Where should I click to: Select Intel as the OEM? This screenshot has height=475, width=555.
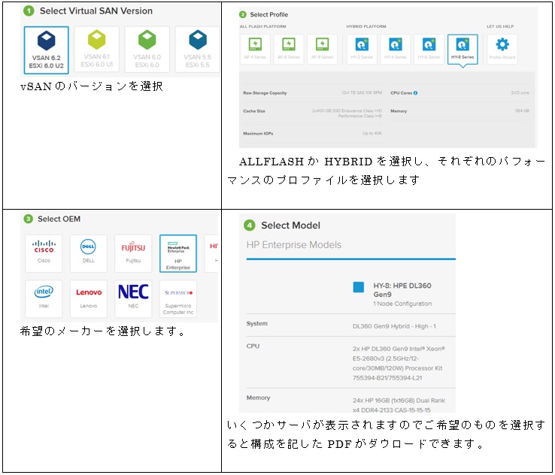coord(44,298)
